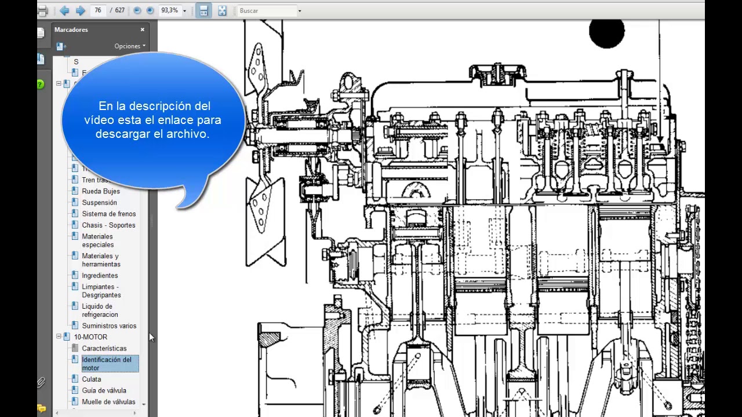Select the Chasis - Soportes bookmark

pyautogui.click(x=108, y=225)
